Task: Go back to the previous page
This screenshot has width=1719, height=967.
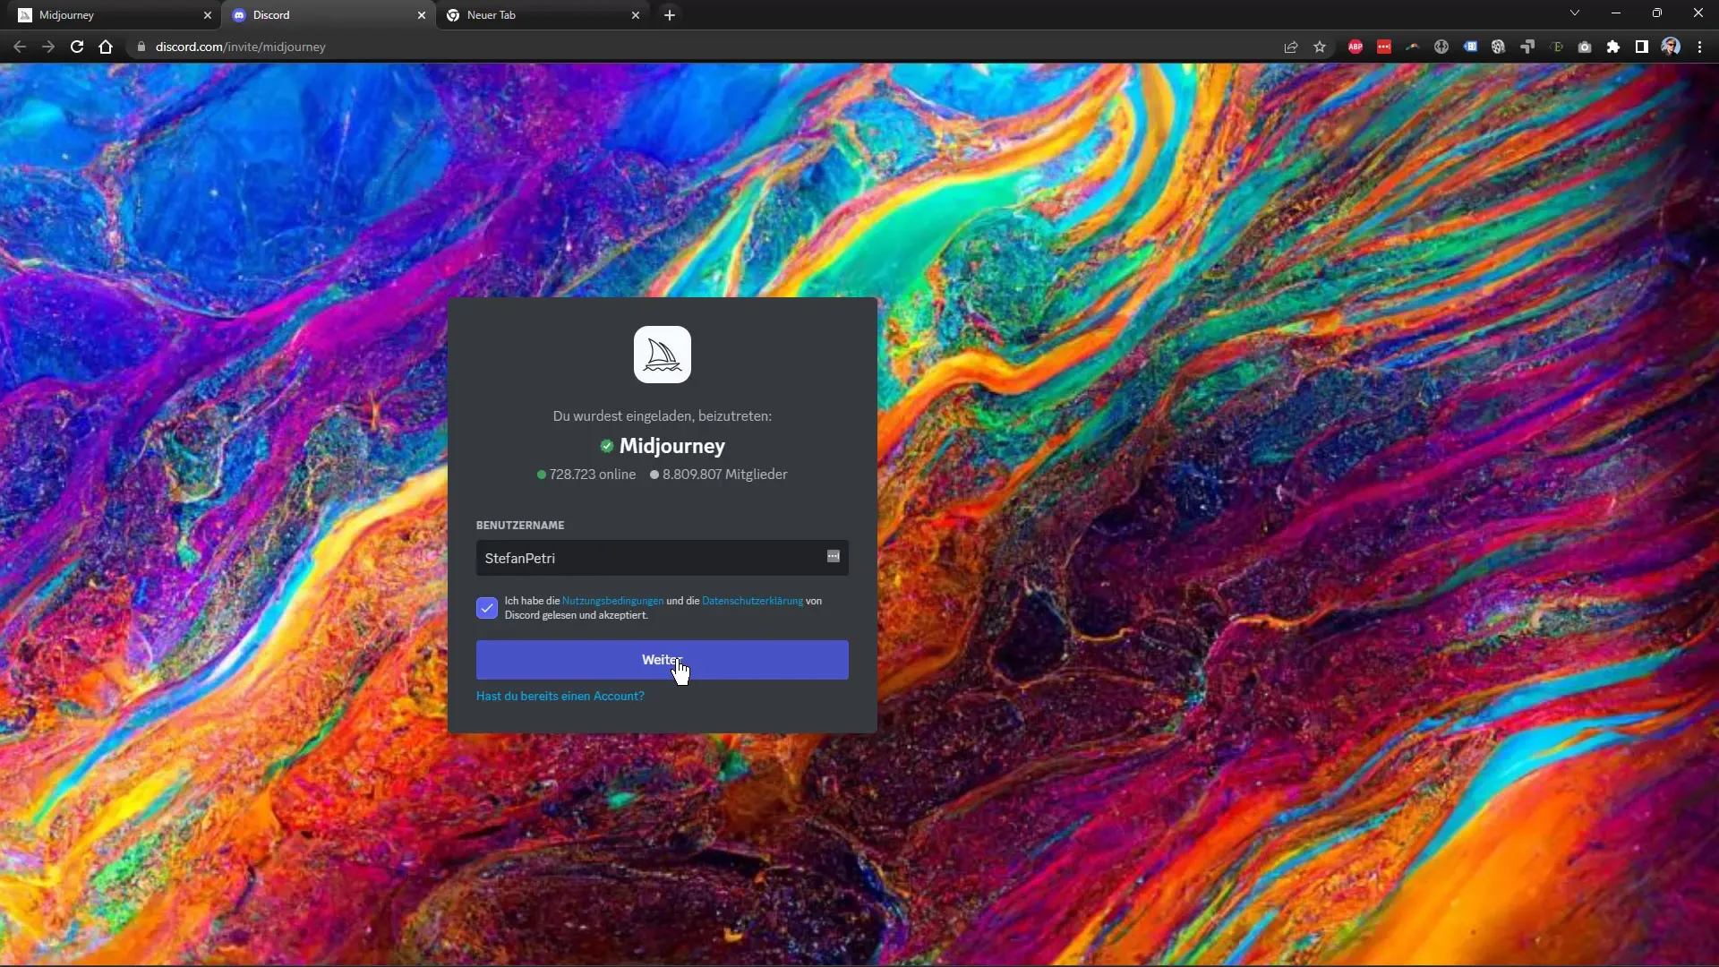Action: click(x=20, y=47)
